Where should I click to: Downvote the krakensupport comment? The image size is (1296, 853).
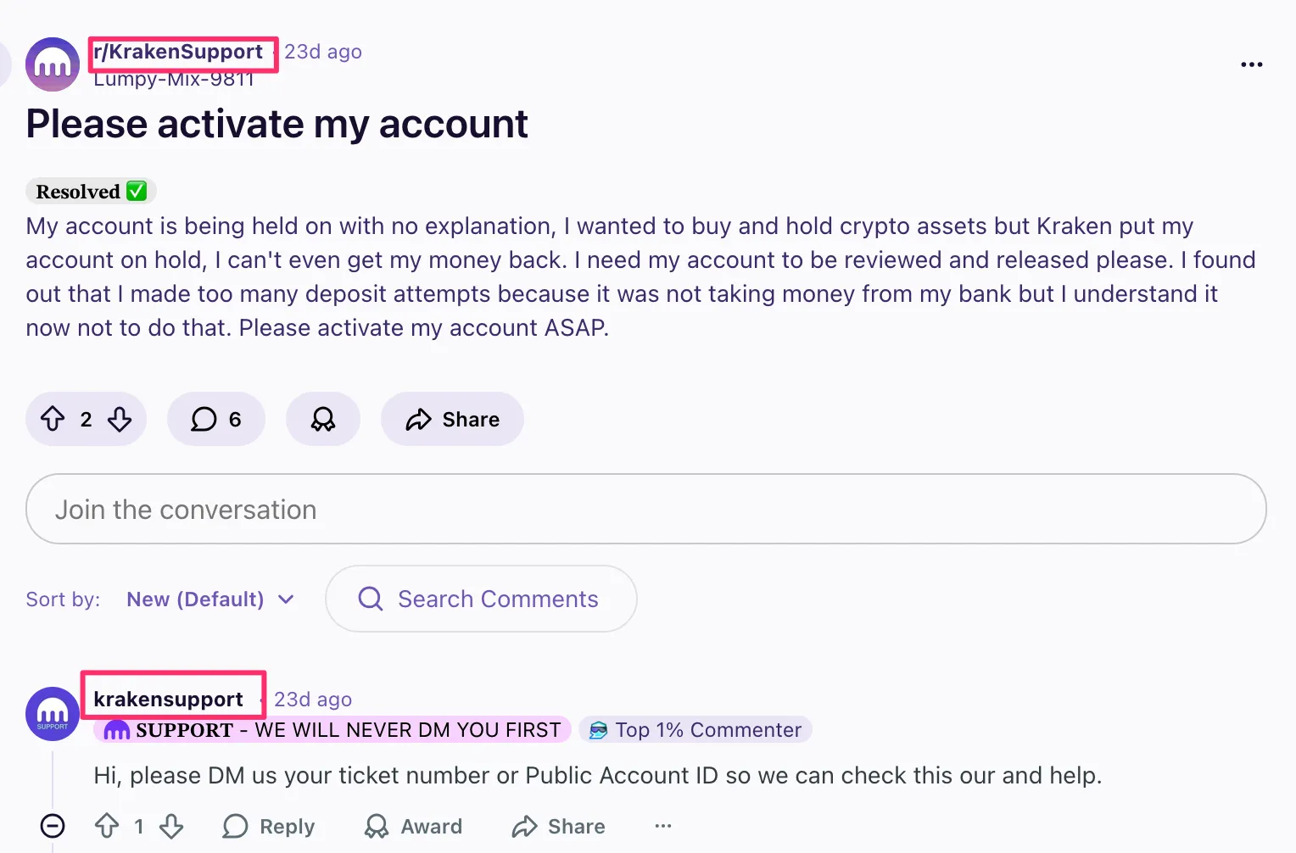pyautogui.click(x=171, y=826)
